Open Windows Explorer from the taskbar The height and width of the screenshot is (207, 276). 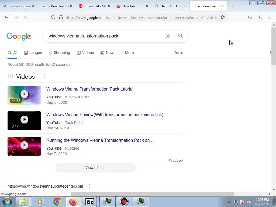pos(23,202)
